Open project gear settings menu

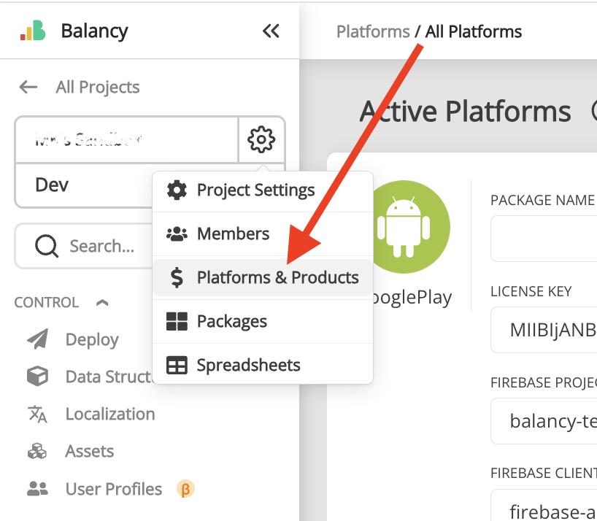(x=261, y=139)
